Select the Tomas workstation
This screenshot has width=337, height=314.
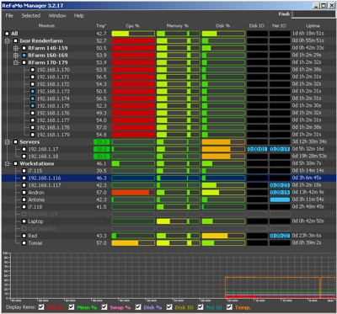(x=168, y=243)
